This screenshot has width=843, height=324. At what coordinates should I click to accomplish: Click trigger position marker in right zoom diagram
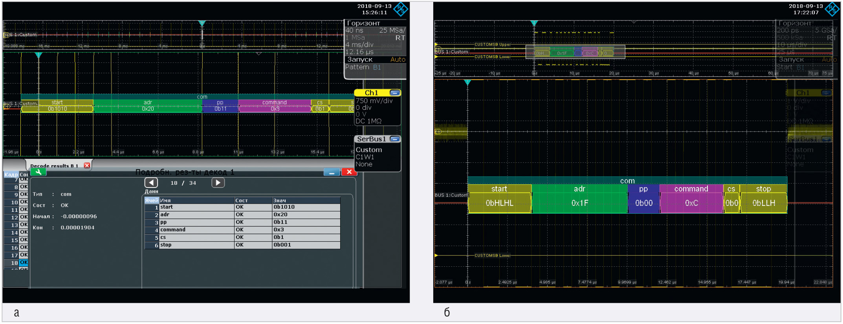467,83
